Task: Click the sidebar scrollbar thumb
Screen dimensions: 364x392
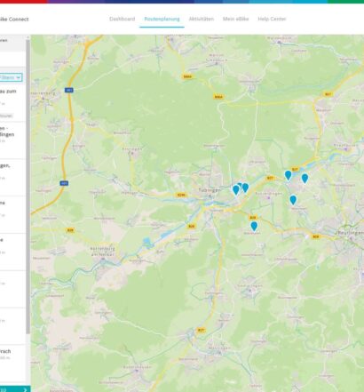Action: 28,187
